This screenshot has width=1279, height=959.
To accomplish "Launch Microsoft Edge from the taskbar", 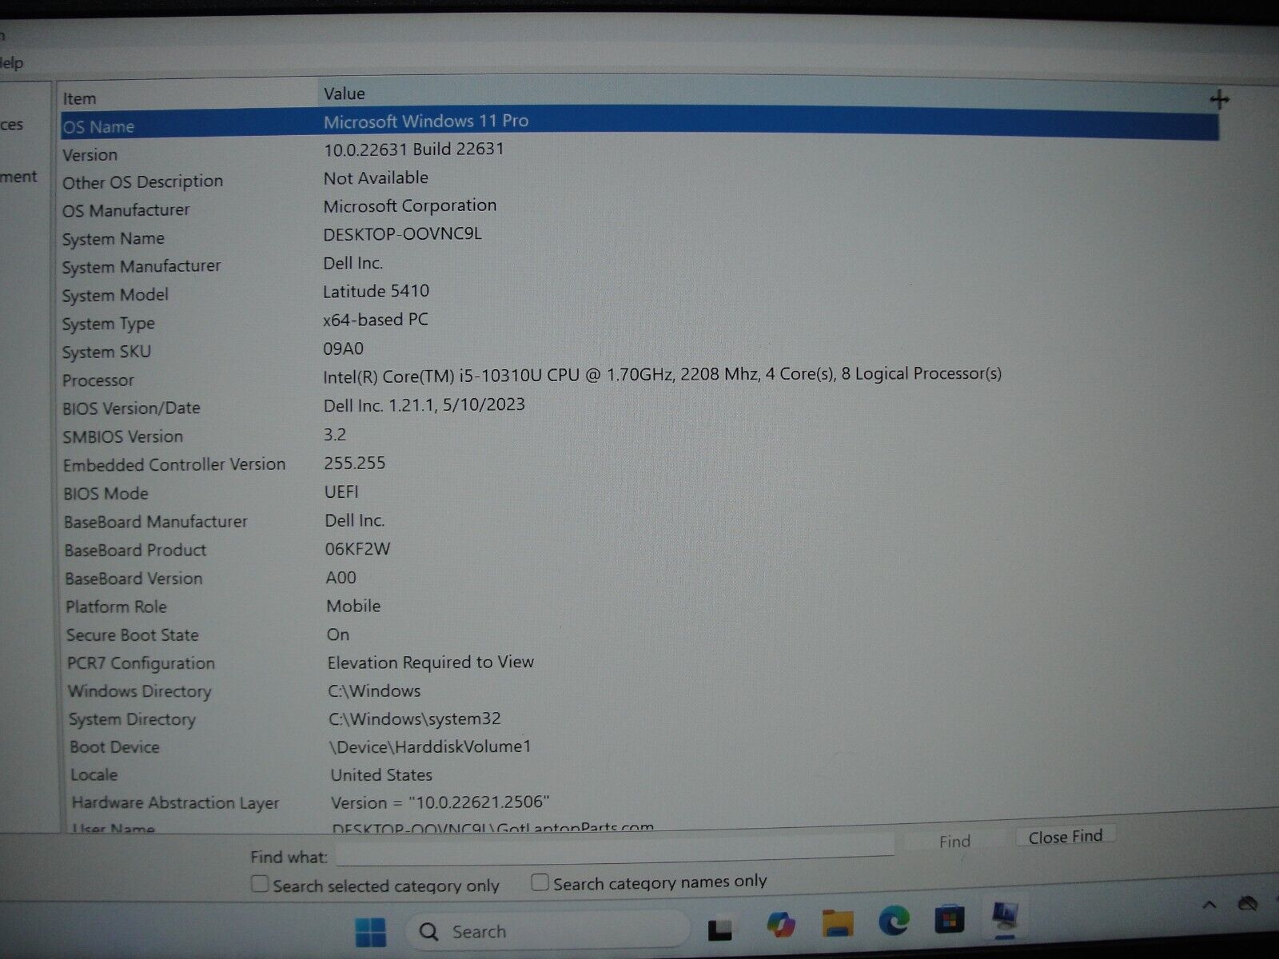I will (894, 921).
